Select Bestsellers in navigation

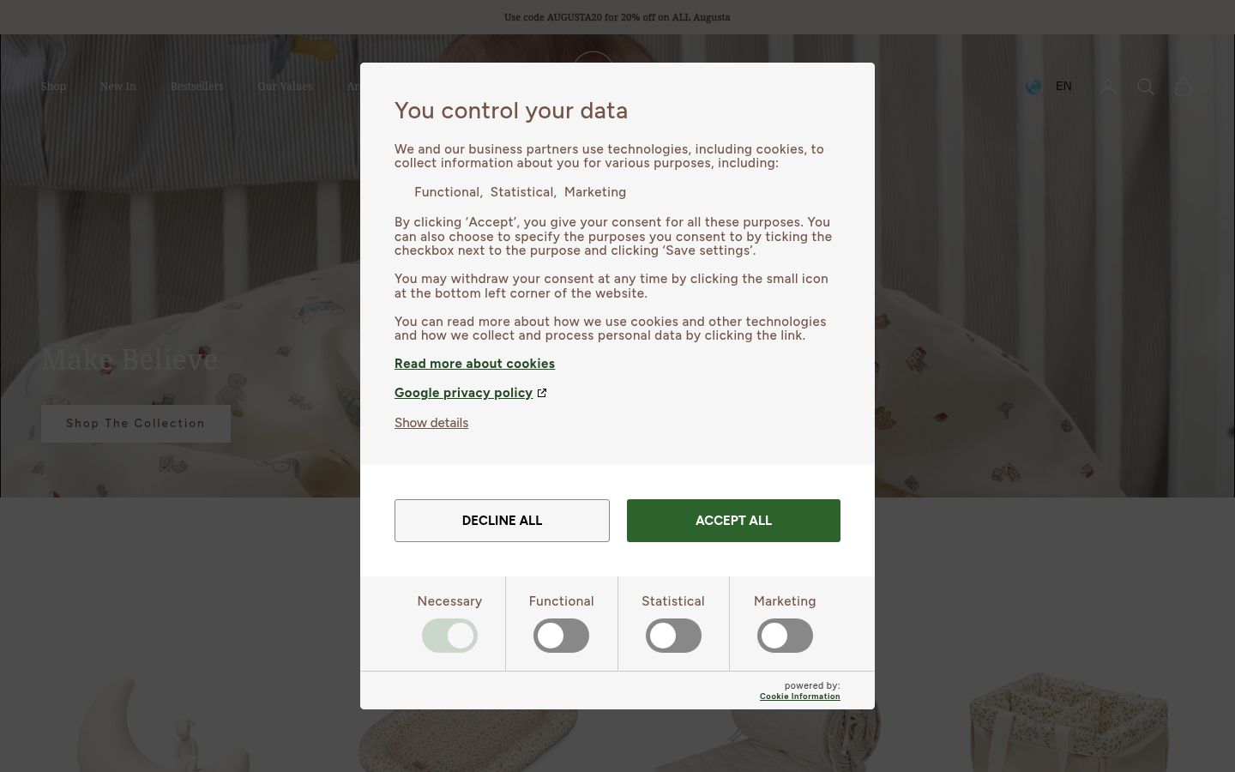point(196,86)
